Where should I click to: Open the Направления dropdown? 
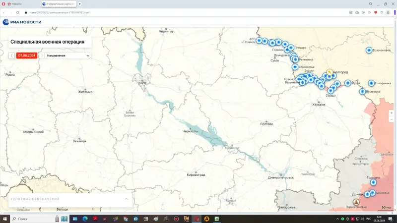point(68,56)
